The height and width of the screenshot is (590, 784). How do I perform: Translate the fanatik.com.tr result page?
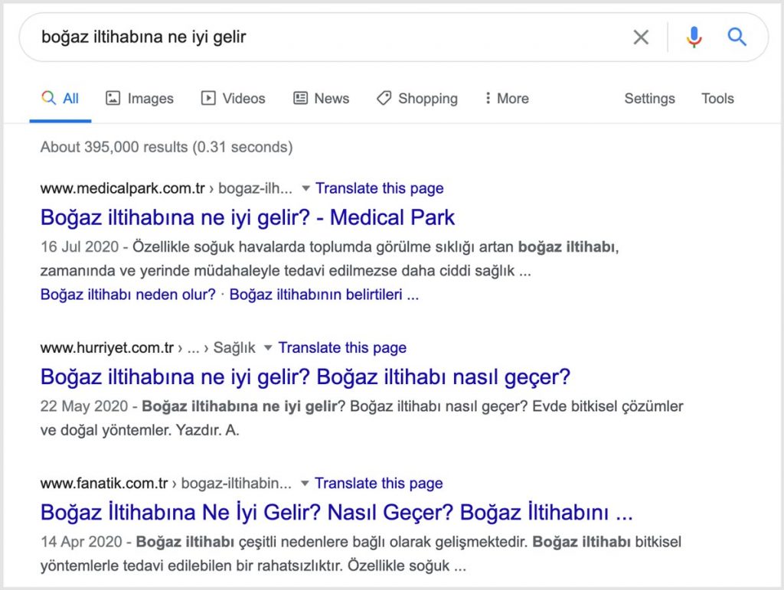pyautogui.click(x=378, y=483)
